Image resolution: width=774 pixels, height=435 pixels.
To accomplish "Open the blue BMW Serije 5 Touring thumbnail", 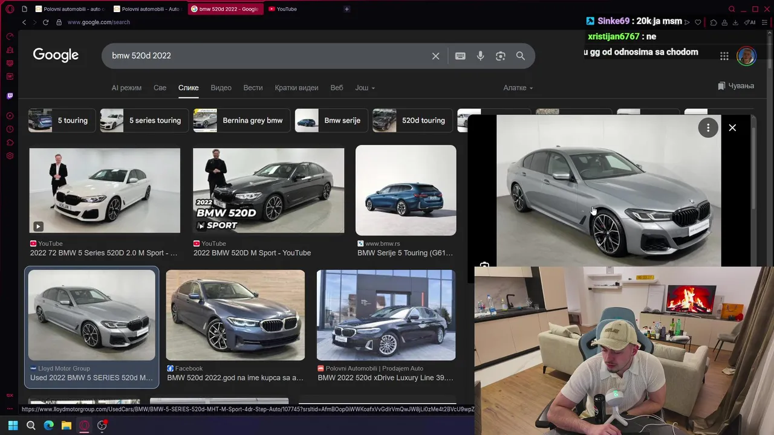I will tap(406, 190).
